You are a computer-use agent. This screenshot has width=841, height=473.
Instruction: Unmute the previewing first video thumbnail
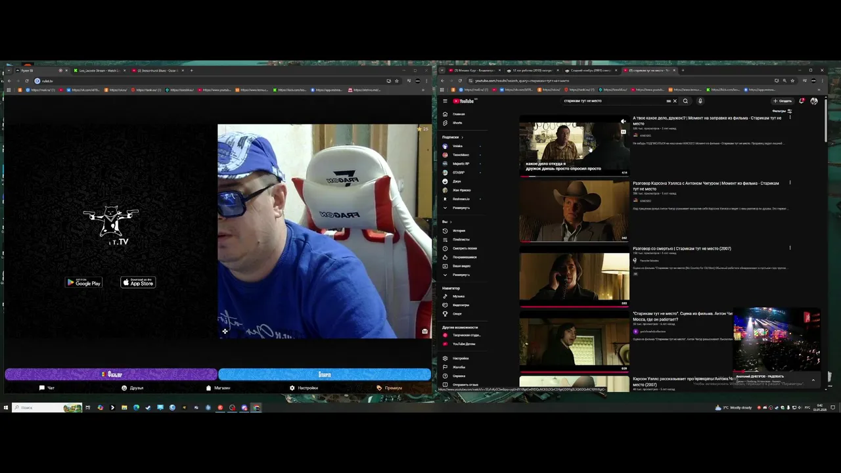pyautogui.click(x=623, y=122)
